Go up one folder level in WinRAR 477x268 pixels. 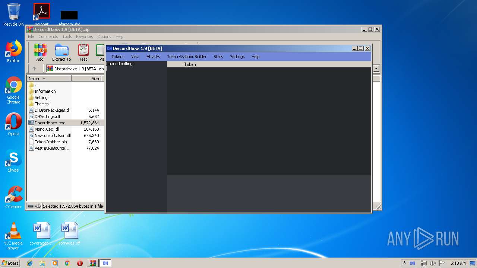(34, 68)
